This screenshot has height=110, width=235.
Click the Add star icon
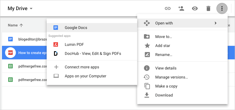click(x=147, y=46)
